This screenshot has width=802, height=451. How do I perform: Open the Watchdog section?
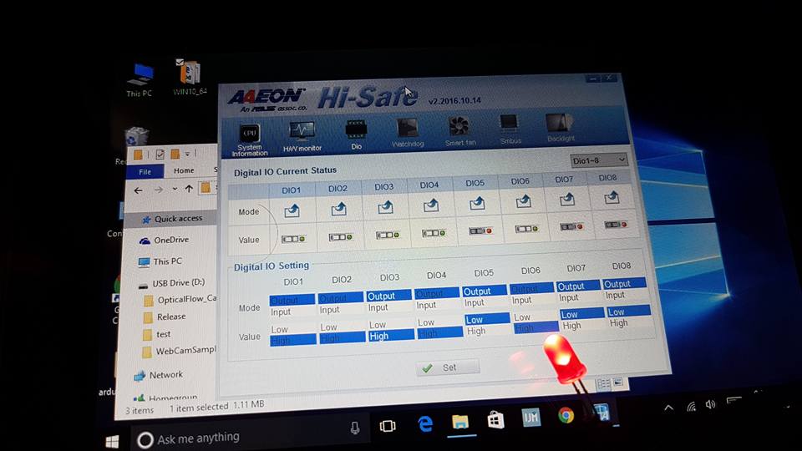[x=408, y=132]
